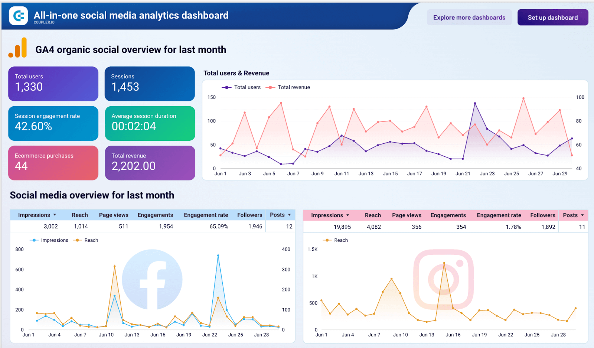The image size is (594, 348).
Task: Toggle Reach legend in Instagram chart
Action: click(x=336, y=240)
